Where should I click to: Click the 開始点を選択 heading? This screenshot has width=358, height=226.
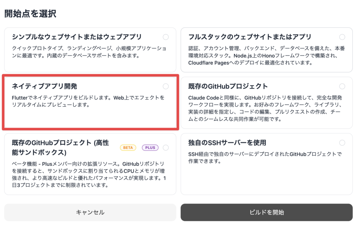(x=30, y=14)
